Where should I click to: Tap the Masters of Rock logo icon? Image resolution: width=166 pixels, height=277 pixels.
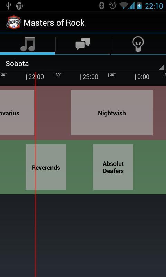pos(13,23)
